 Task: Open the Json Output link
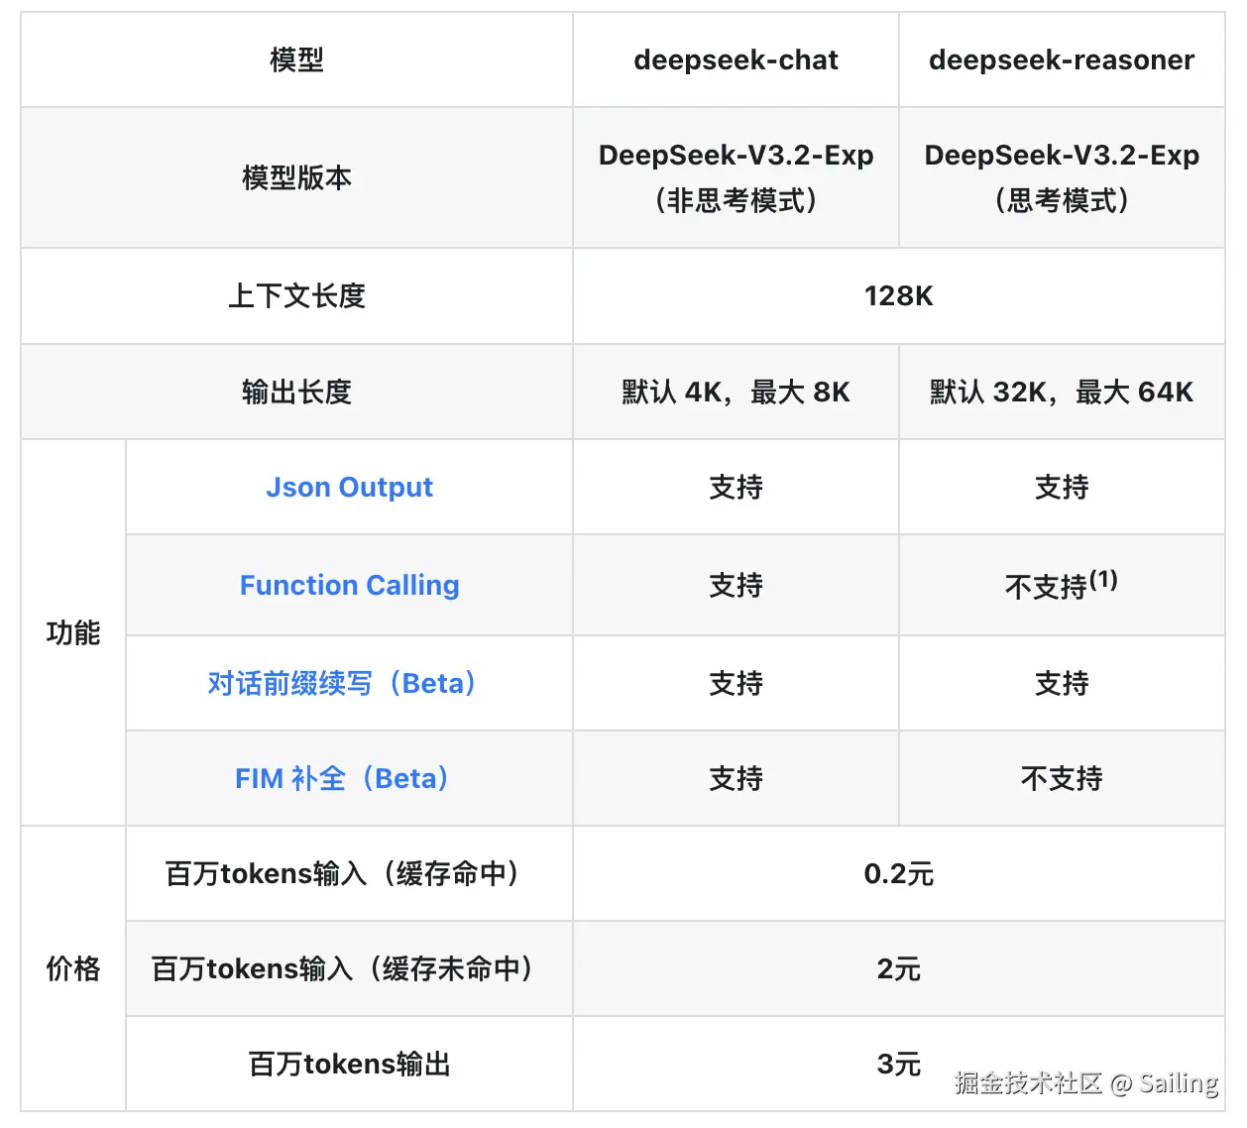coord(349,488)
